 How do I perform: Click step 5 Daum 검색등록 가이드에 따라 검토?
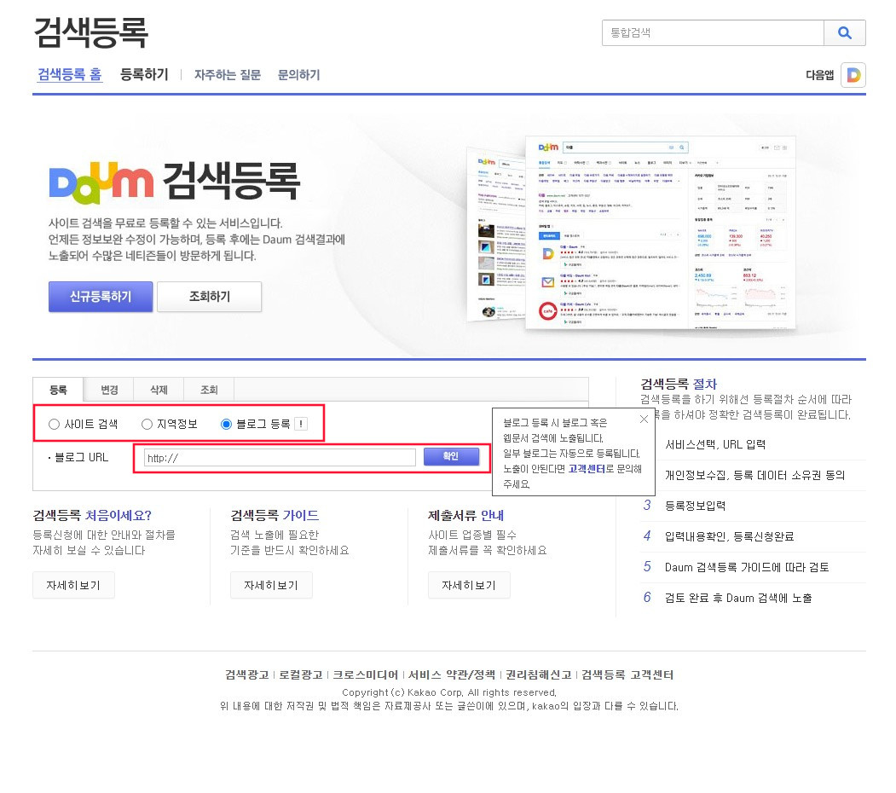tap(747, 567)
